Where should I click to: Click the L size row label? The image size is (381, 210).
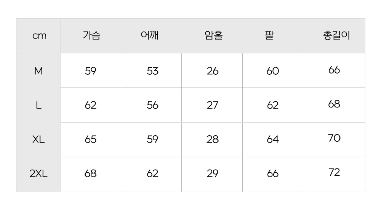38,105
